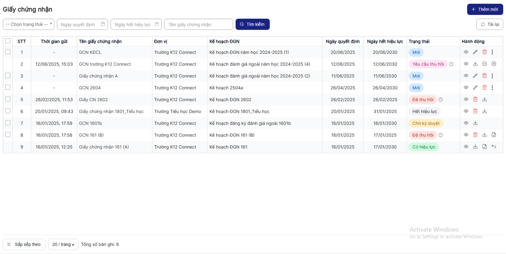The width and height of the screenshot is (506, 254).
Task: Focus the 'Tên giấy chứng nhận' search field
Action: (198, 24)
